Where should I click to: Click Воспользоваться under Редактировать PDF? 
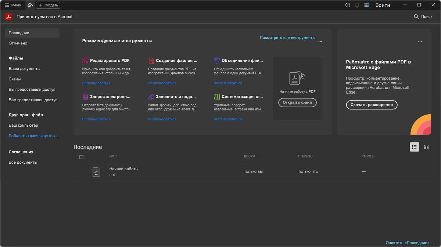coord(96,83)
